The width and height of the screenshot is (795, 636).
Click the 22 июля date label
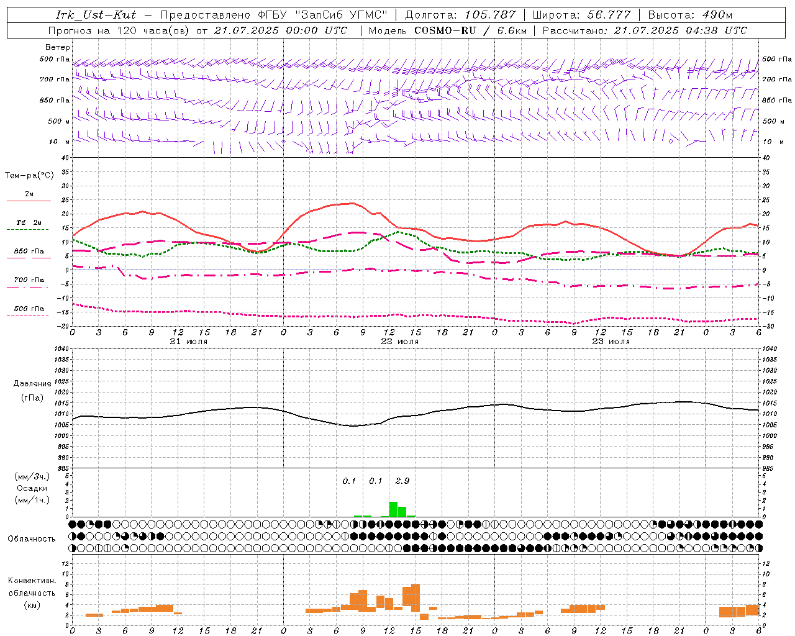pyautogui.click(x=400, y=342)
